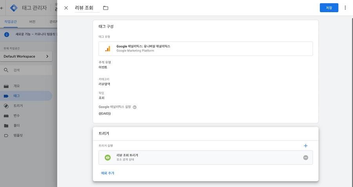Click the 변수 brick icon
Image resolution: width=353 pixels, height=187 pixels.
tap(6, 116)
